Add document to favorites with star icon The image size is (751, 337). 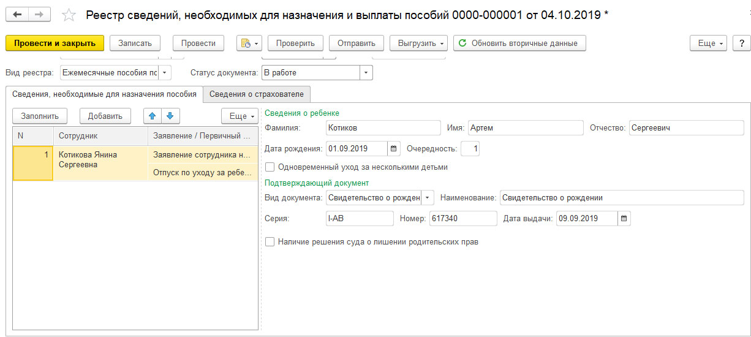pyautogui.click(x=70, y=15)
